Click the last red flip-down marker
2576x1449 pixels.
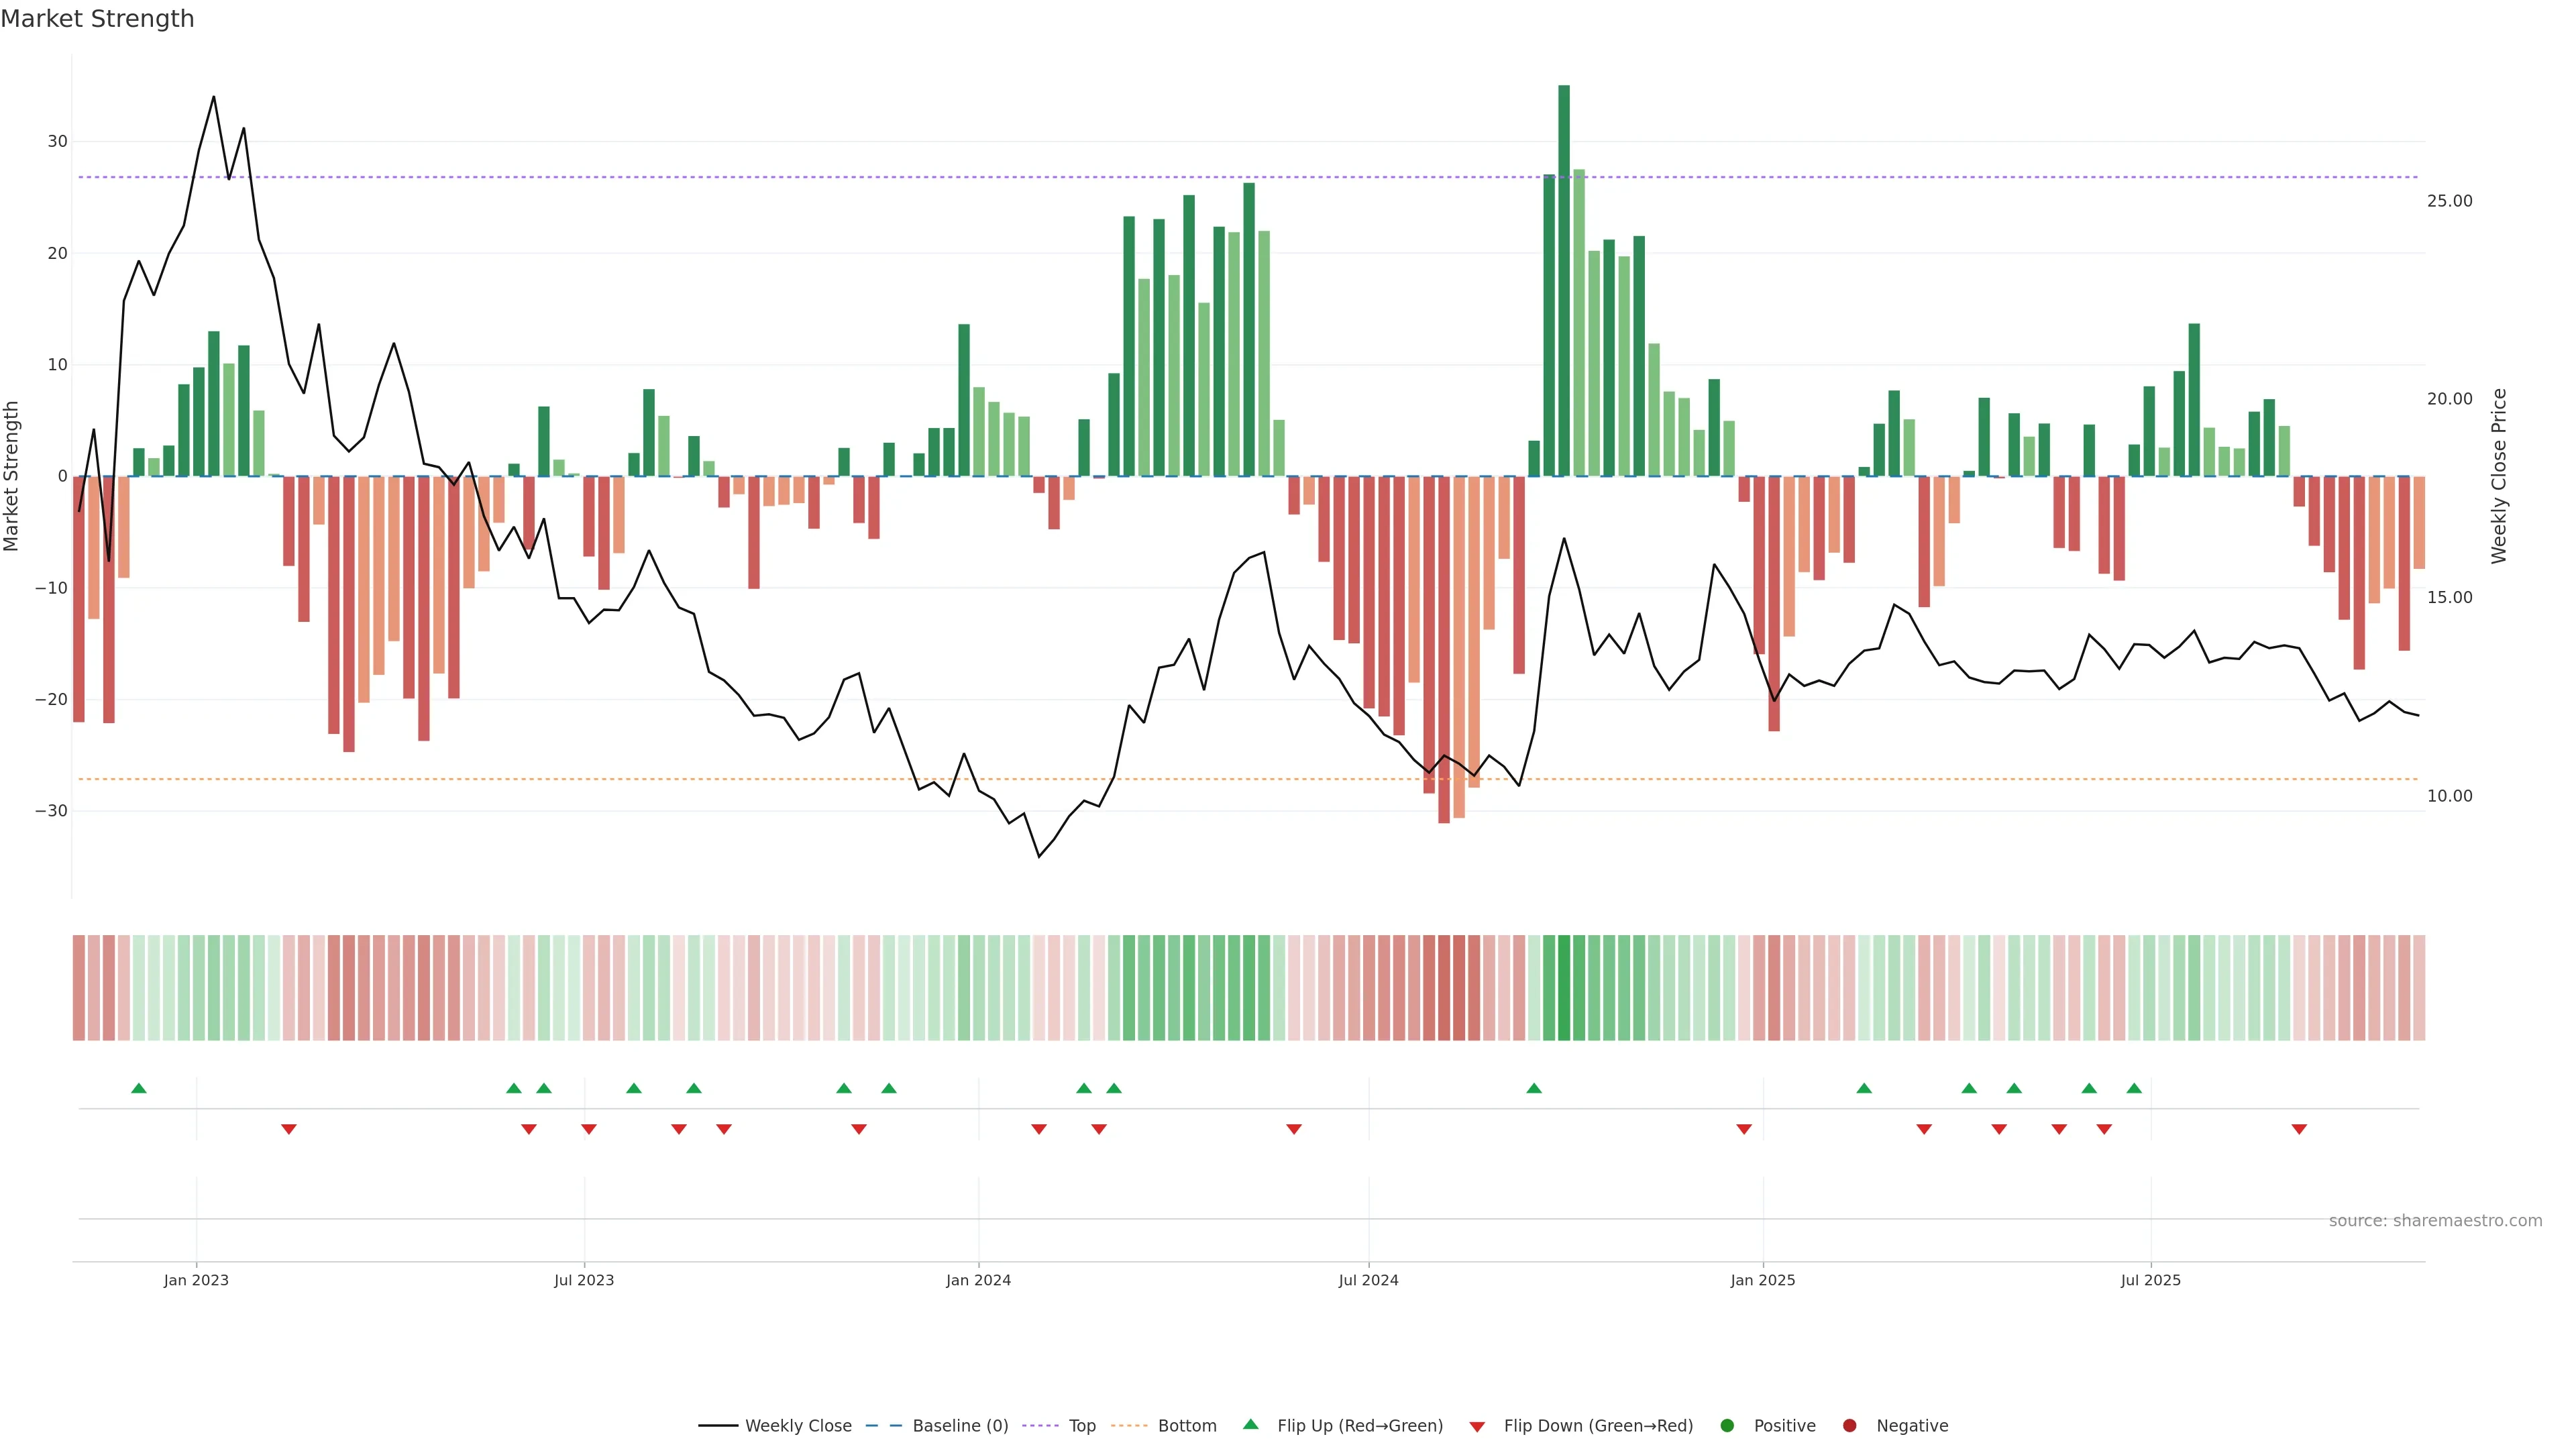(x=2299, y=1129)
